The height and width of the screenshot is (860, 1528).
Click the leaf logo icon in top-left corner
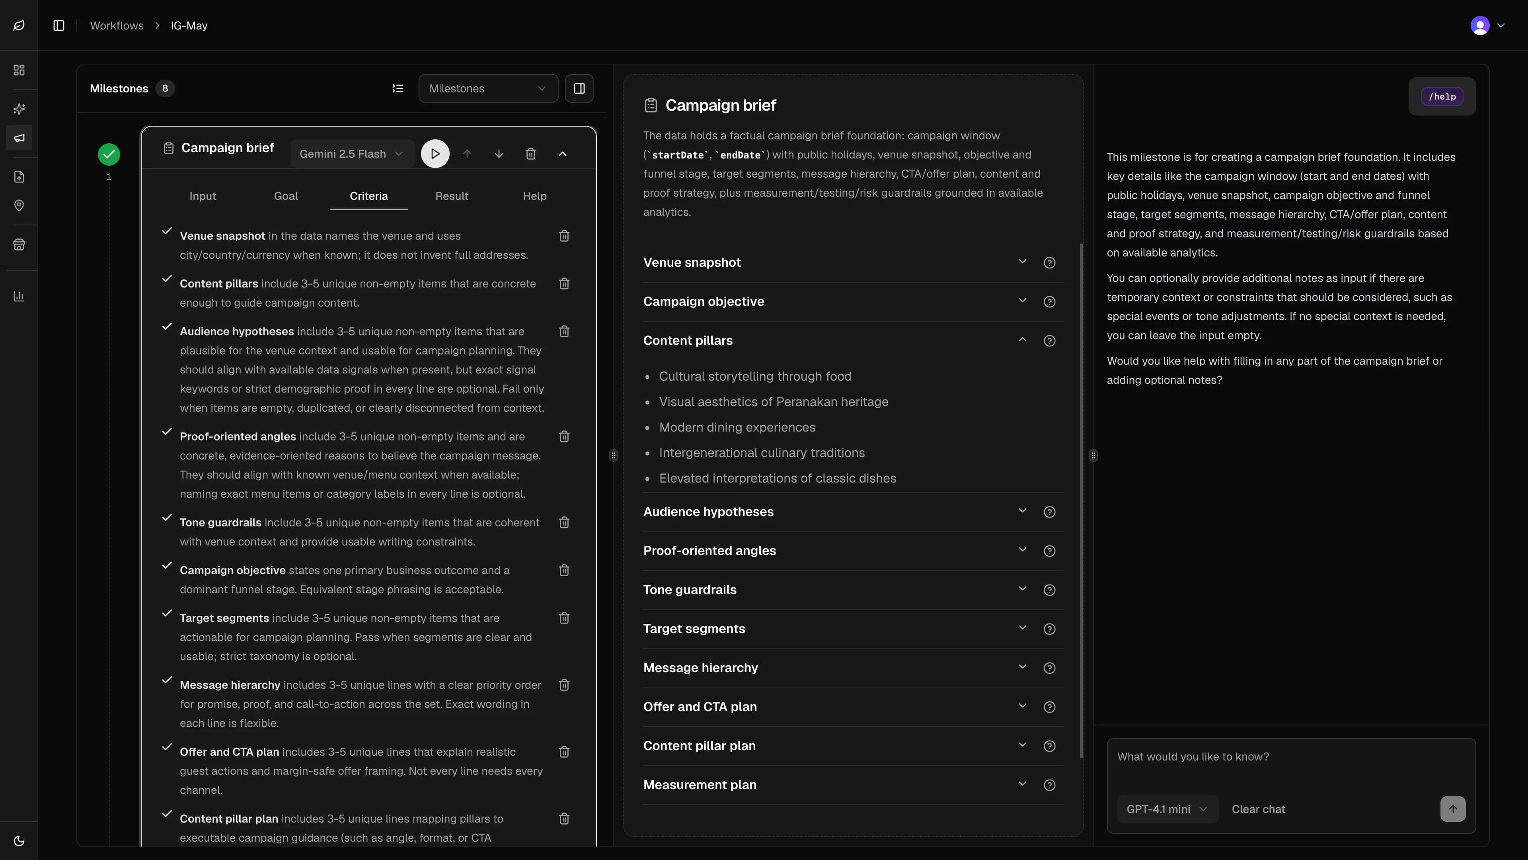(x=19, y=25)
